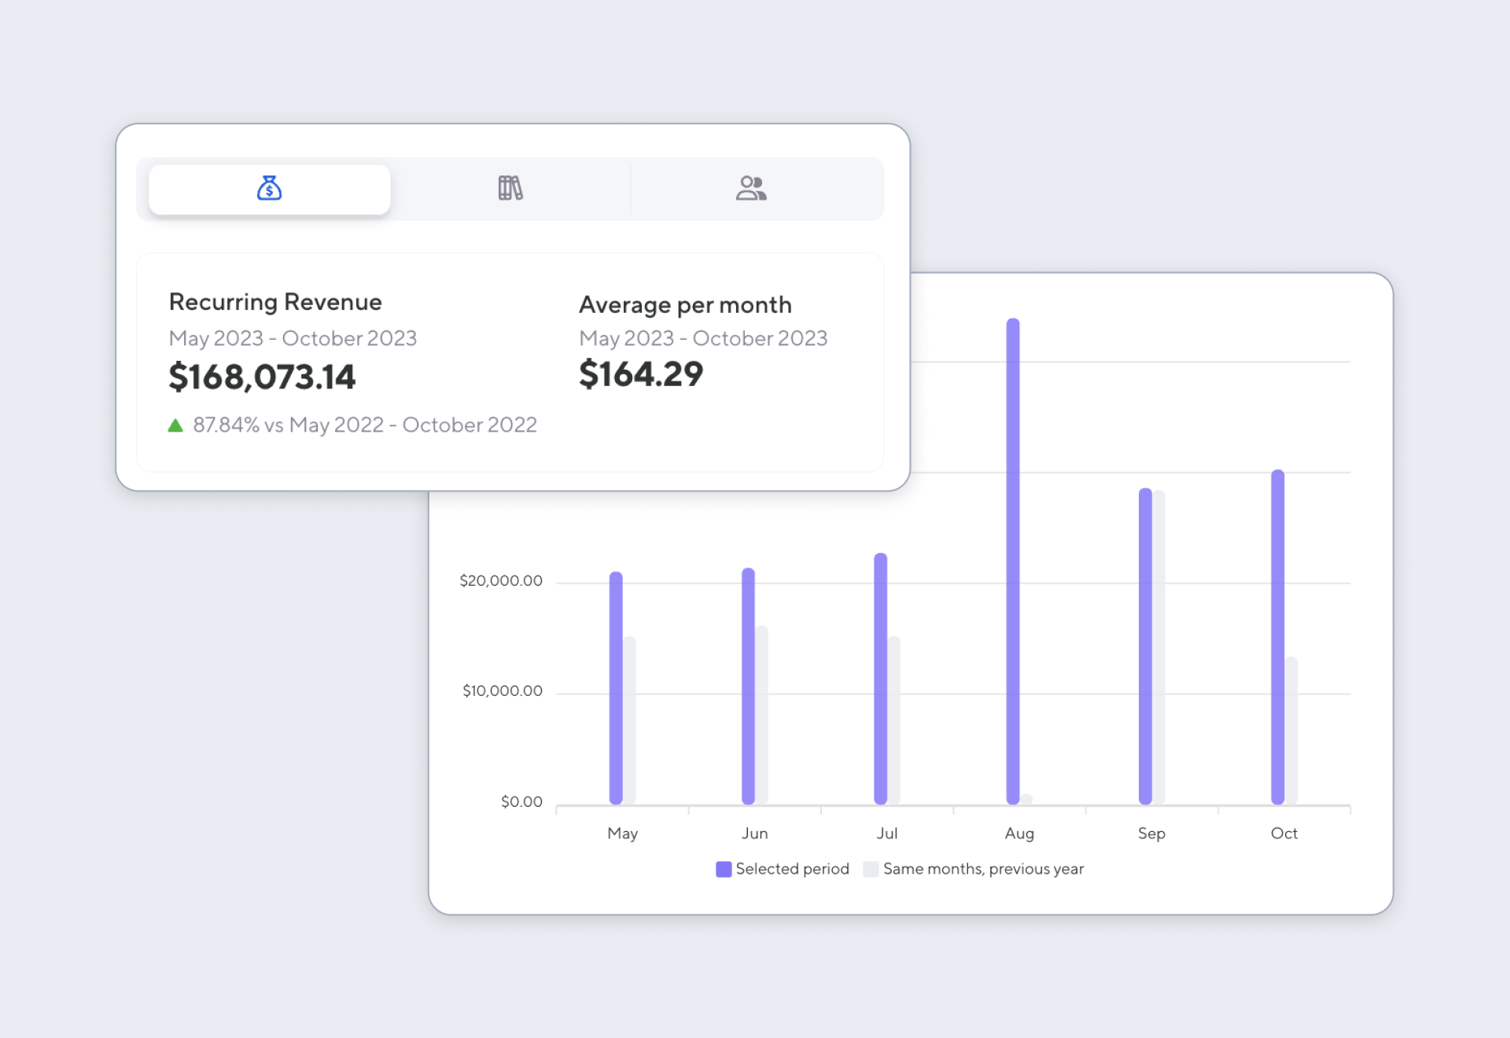Expand the Recurring Revenue card details

275,301
